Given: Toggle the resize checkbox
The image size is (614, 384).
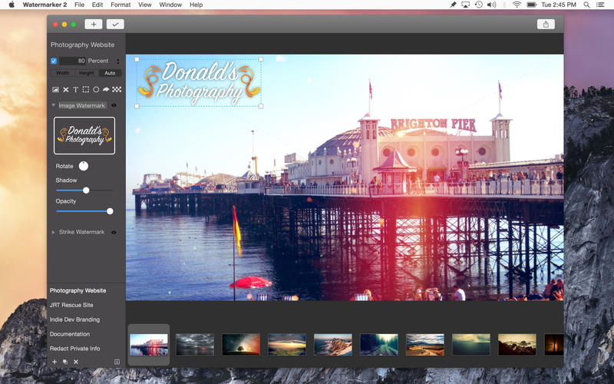Looking at the screenshot, I should [x=54, y=61].
